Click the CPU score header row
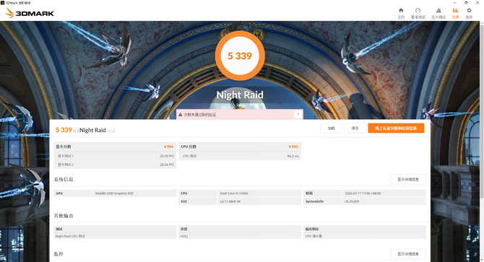484x262 pixels. tap(240, 147)
